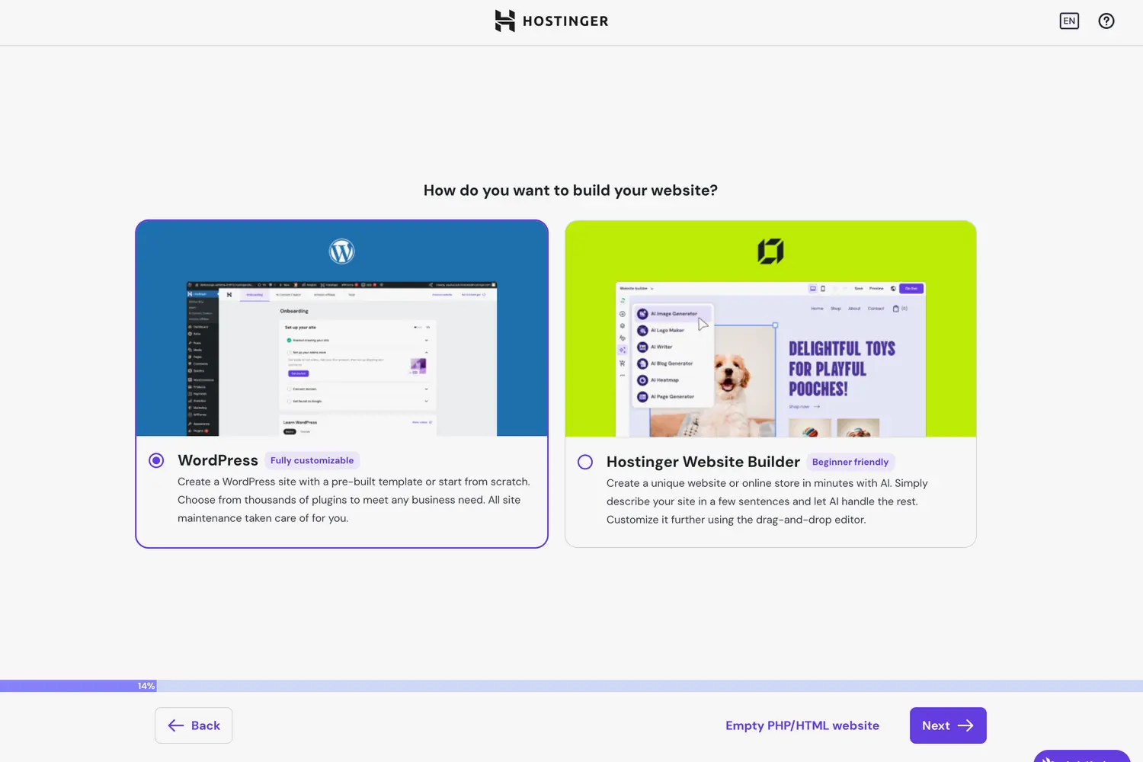Select the Hostinger Website Builder radio button
This screenshot has height=762, width=1143.
585,462
